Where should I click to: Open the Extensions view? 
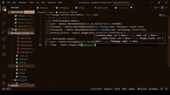click(x=4, y=39)
